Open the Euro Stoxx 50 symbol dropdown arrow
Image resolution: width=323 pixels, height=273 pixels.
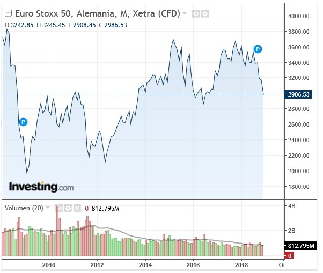tap(185, 13)
